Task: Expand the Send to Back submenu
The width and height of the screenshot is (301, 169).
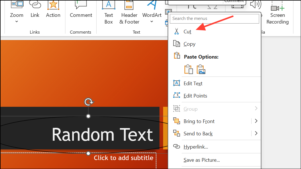Action: 256,133
